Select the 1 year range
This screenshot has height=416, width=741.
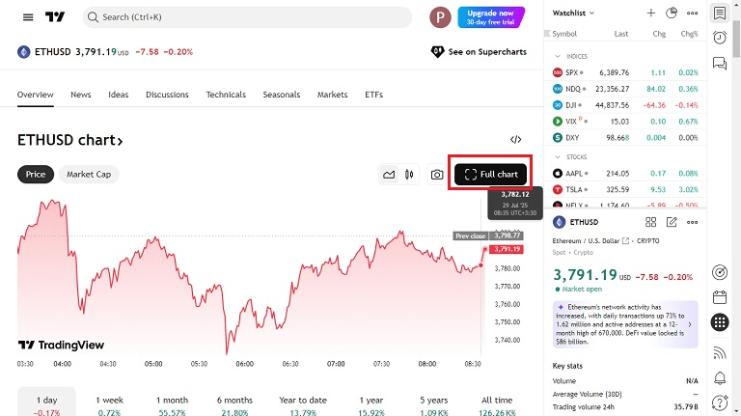371,403
